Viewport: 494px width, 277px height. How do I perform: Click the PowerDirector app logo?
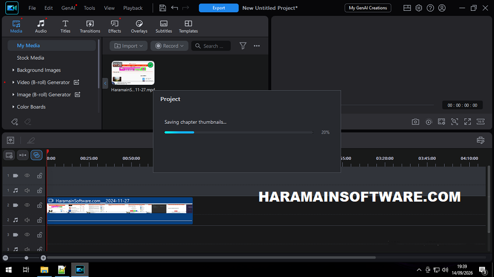pyautogui.click(x=12, y=8)
